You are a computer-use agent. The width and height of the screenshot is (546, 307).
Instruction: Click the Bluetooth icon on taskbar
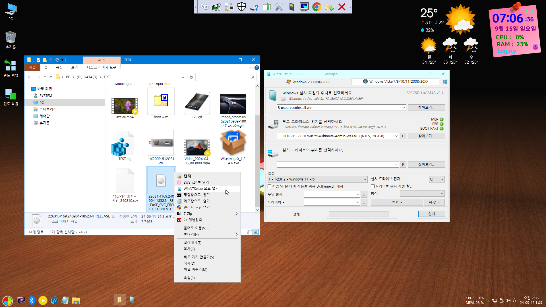point(32,300)
